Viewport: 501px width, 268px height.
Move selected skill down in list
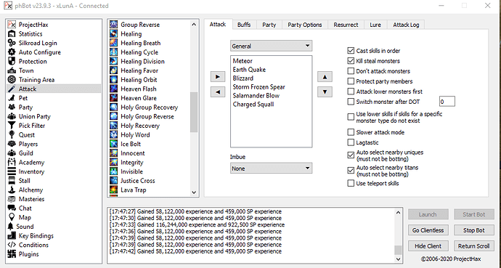pyautogui.click(x=325, y=92)
